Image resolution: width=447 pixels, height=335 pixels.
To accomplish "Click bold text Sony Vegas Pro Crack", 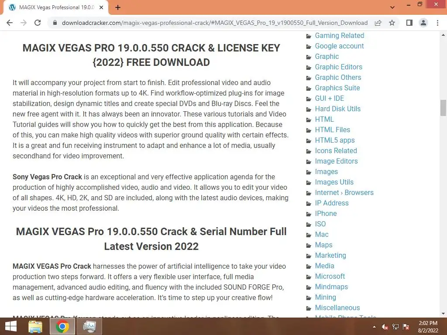I will (x=47, y=177).
